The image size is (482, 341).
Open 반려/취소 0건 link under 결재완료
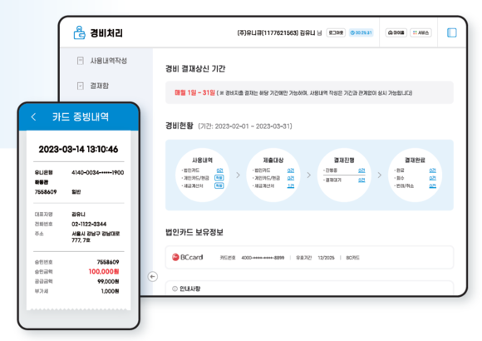click(432, 186)
